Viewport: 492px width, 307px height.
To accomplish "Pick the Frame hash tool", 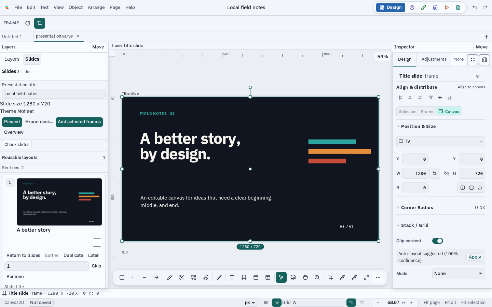I will coord(244,277).
